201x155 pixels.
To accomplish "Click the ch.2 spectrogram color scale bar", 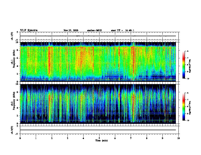I will tap(184, 107).
